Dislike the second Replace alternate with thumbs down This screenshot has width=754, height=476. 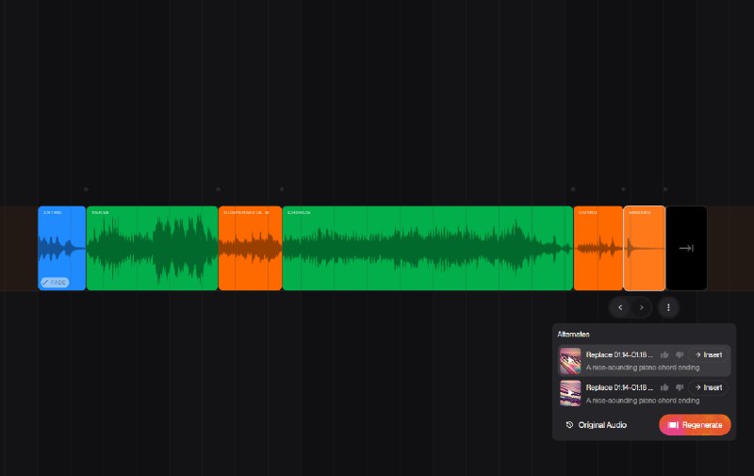pos(680,387)
